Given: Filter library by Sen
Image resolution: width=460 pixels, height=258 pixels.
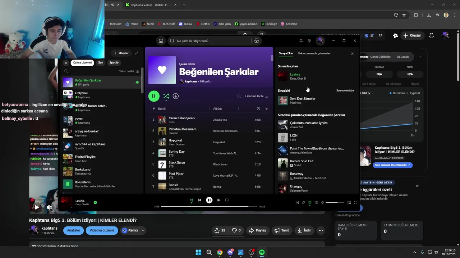Looking at the screenshot, I should (101, 63).
